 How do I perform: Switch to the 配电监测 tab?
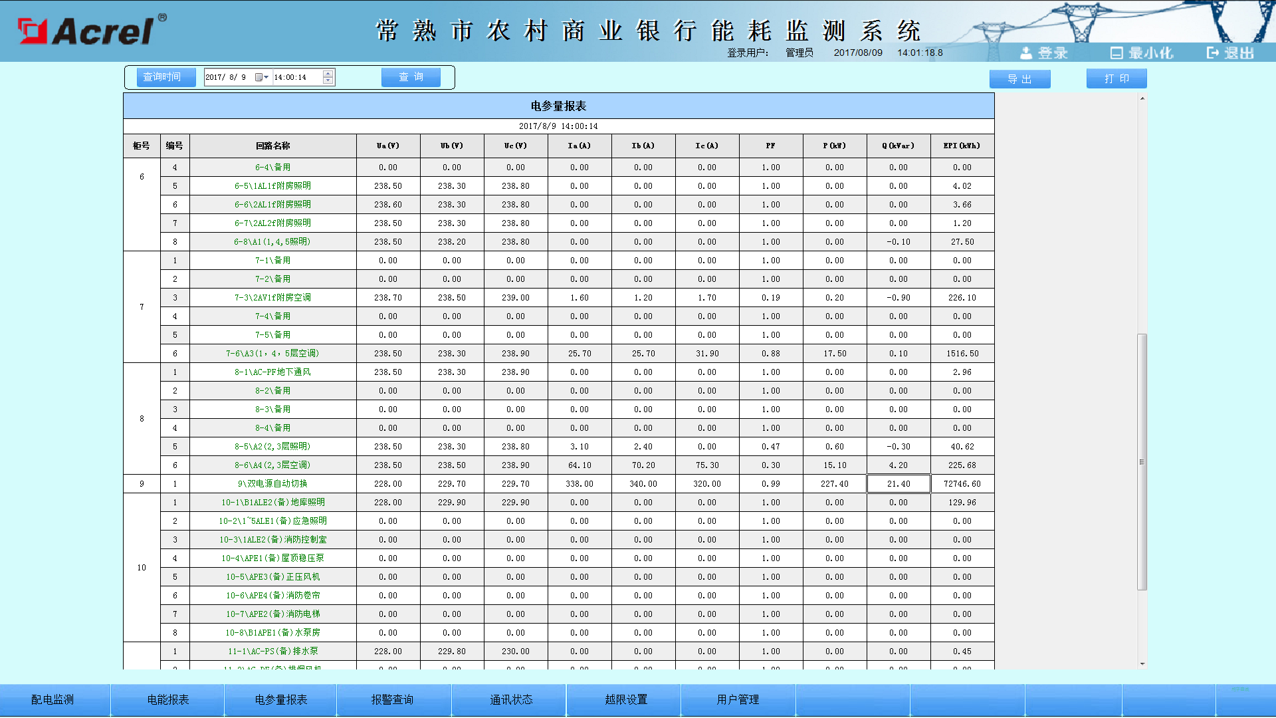[x=53, y=699]
